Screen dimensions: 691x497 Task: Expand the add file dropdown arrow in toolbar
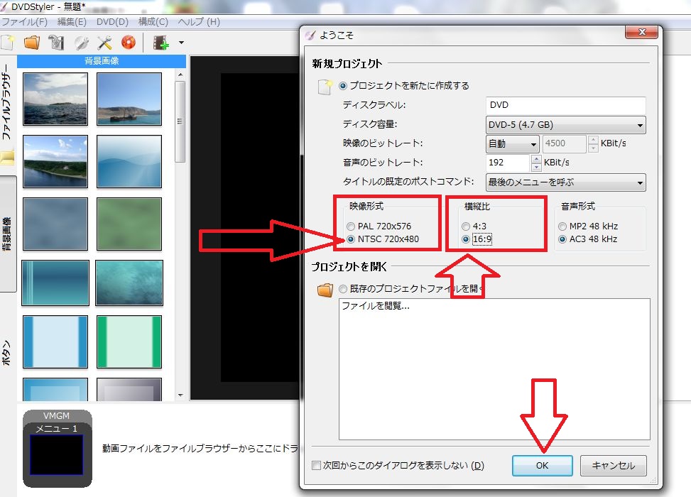coord(181,43)
